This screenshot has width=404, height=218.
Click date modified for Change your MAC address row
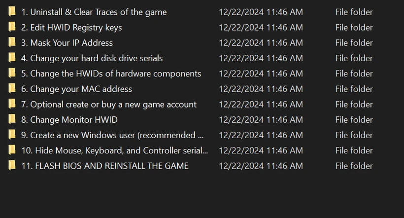click(261, 89)
